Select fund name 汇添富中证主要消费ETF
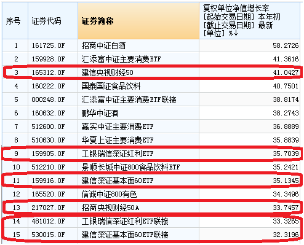The width and height of the screenshot is (304, 245). tap(121, 59)
